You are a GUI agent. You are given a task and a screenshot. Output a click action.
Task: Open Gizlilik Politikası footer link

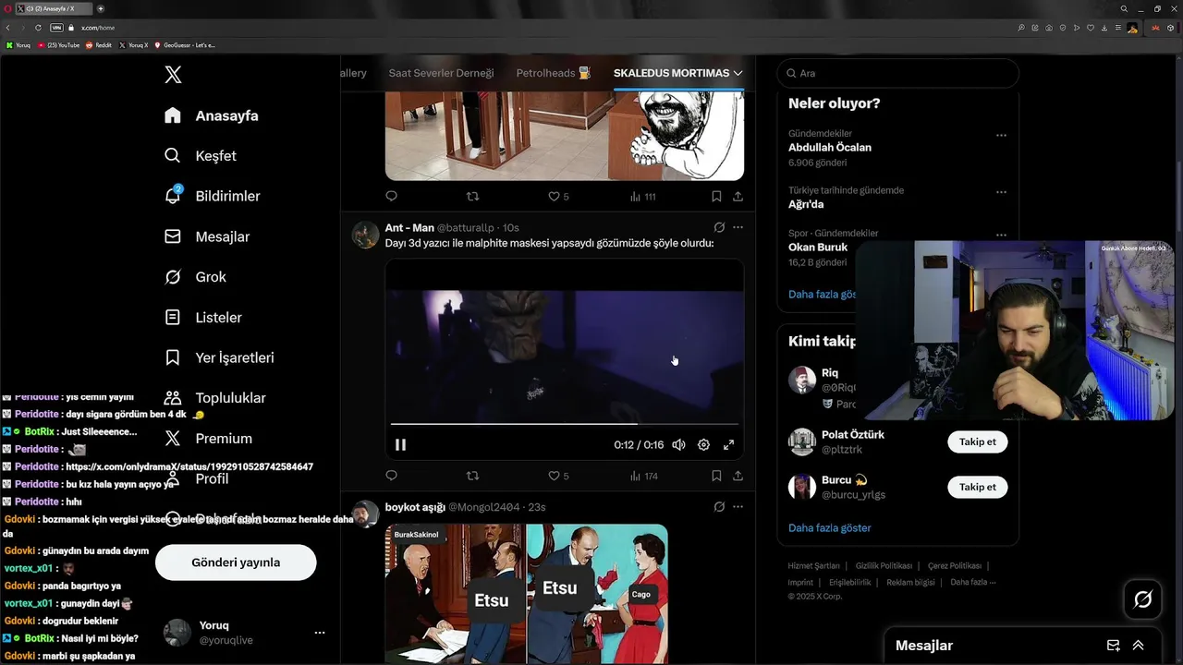tap(884, 566)
